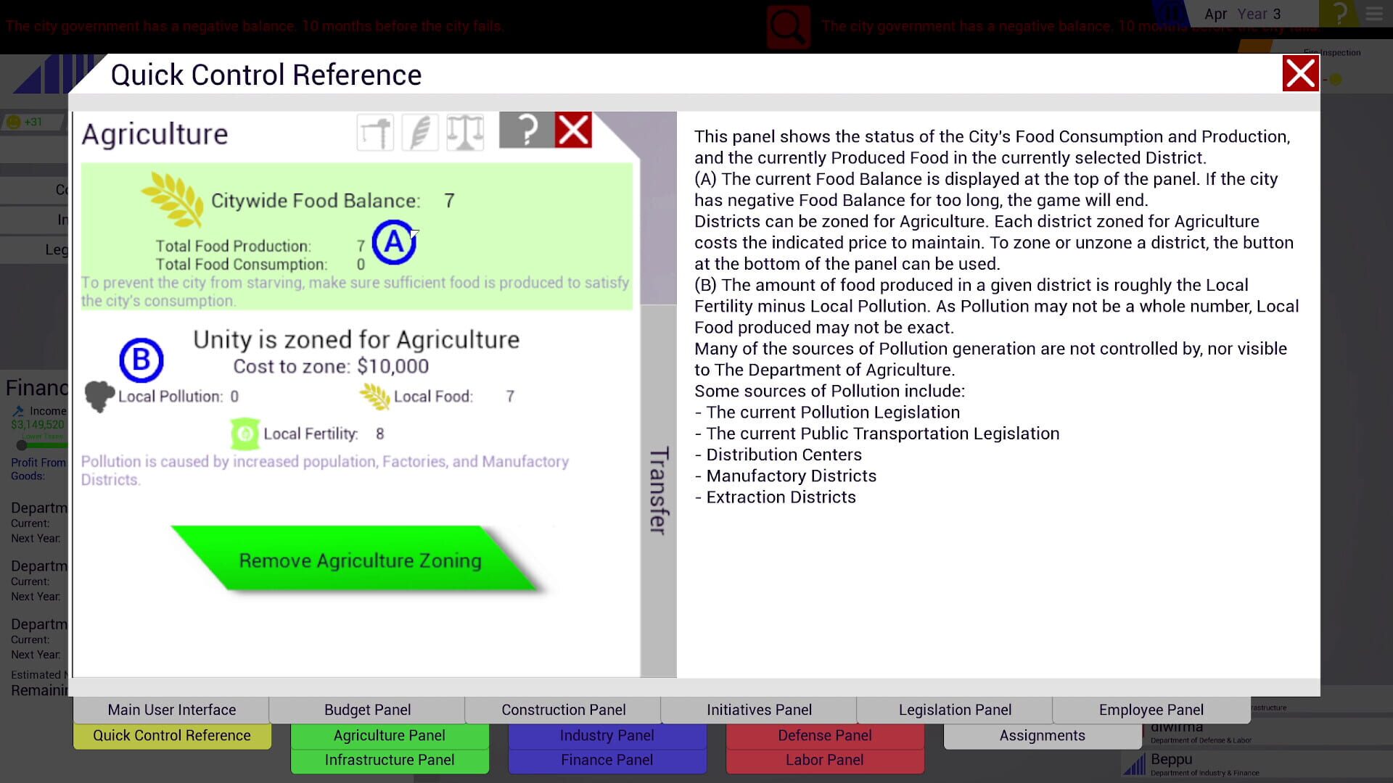Open the Assignments panel
The width and height of the screenshot is (1393, 783).
(1041, 734)
